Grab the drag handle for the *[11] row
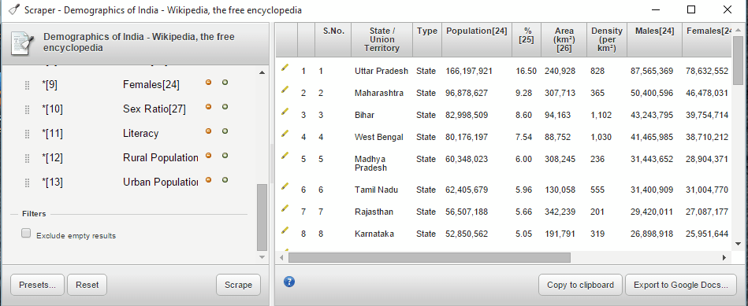 (x=27, y=134)
